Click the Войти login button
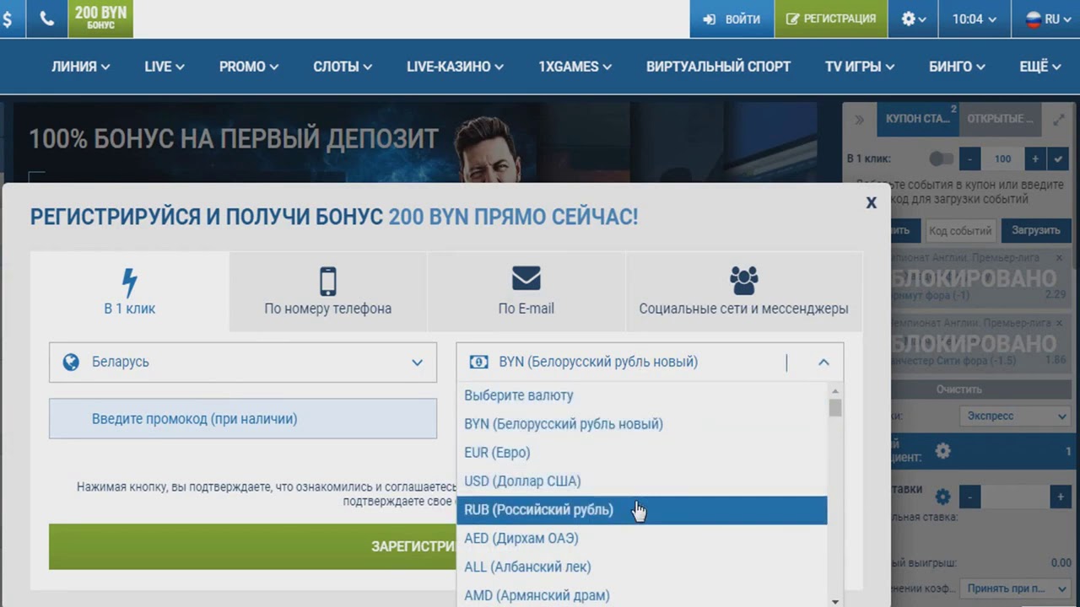Screen dimensions: 1080x607 click(x=732, y=19)
